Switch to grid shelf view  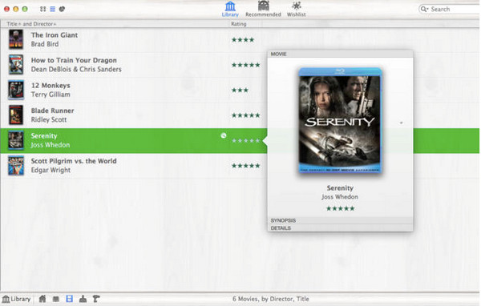pyautogui.click(x=42, y=9)
